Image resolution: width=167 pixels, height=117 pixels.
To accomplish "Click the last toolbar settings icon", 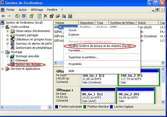I will [x=70, y=16].
